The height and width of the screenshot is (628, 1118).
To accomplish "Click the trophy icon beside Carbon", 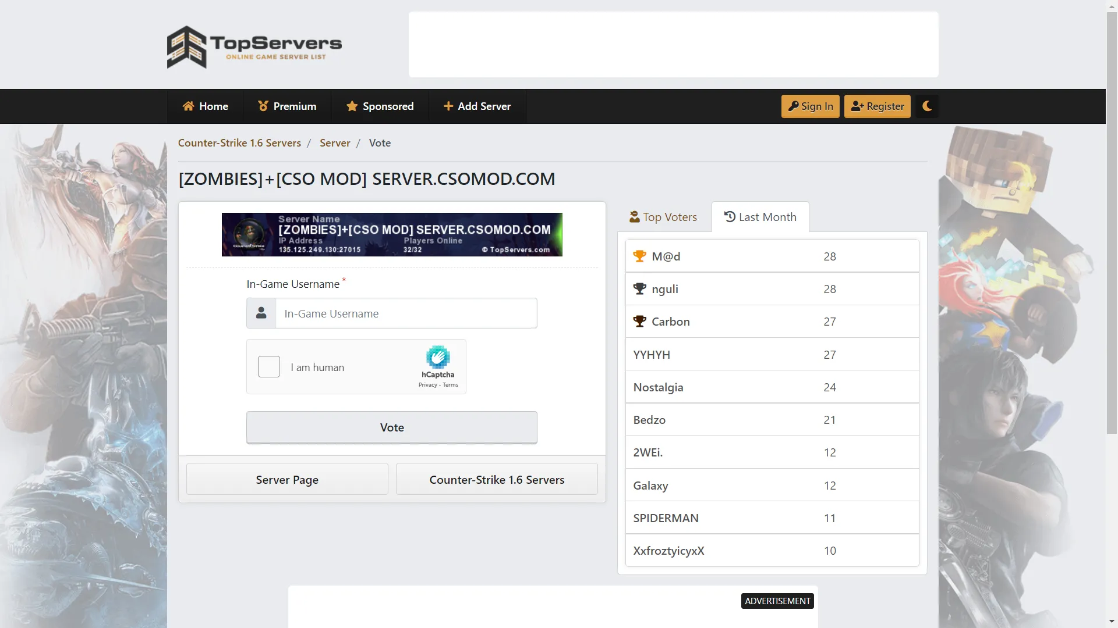I will point(639,322).
